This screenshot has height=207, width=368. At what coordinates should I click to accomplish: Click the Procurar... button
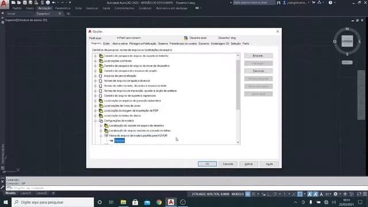pyautogui.click(x=258, y=56)
